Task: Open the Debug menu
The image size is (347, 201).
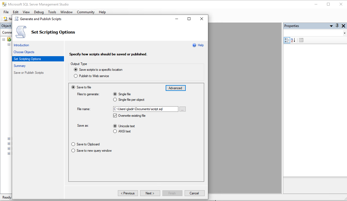Action: tap(39, 12)
